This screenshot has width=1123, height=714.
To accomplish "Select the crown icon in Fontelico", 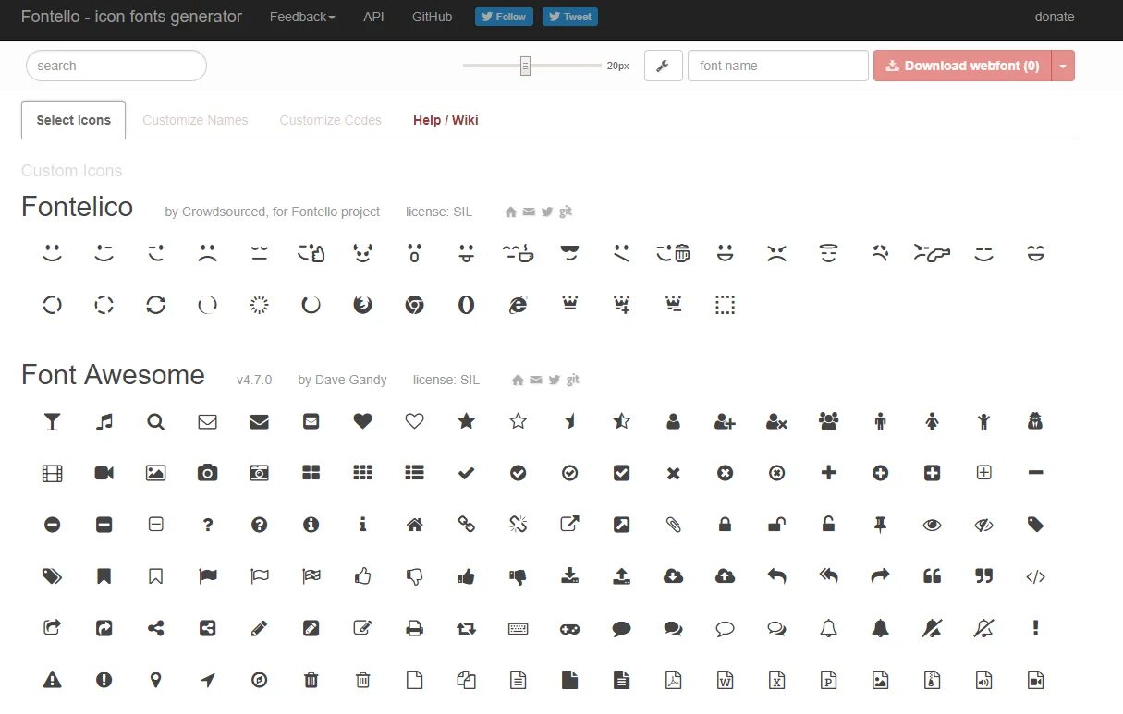I will pyautogui.click(x=570, y=304).
